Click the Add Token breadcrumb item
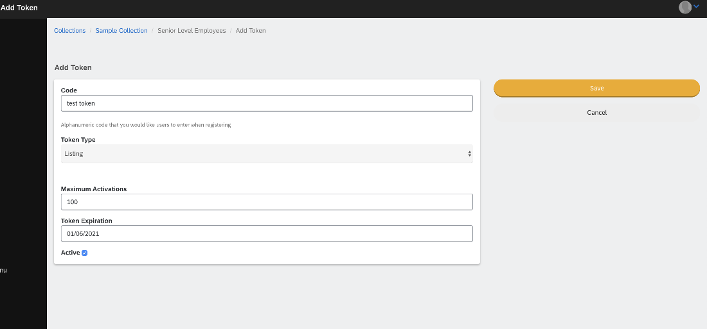This screenshot has height=329, width=707. (251, 31)
